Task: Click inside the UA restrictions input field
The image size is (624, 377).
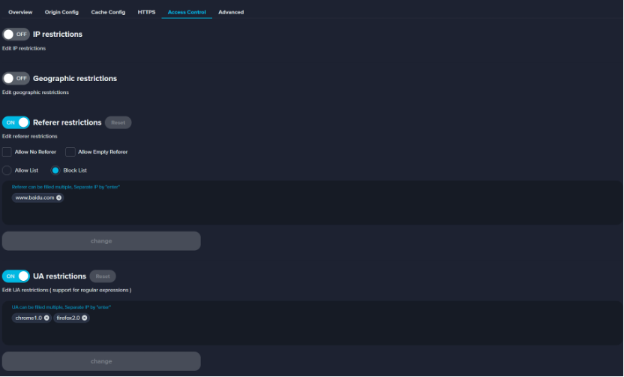Action: (x=300, y=330)
